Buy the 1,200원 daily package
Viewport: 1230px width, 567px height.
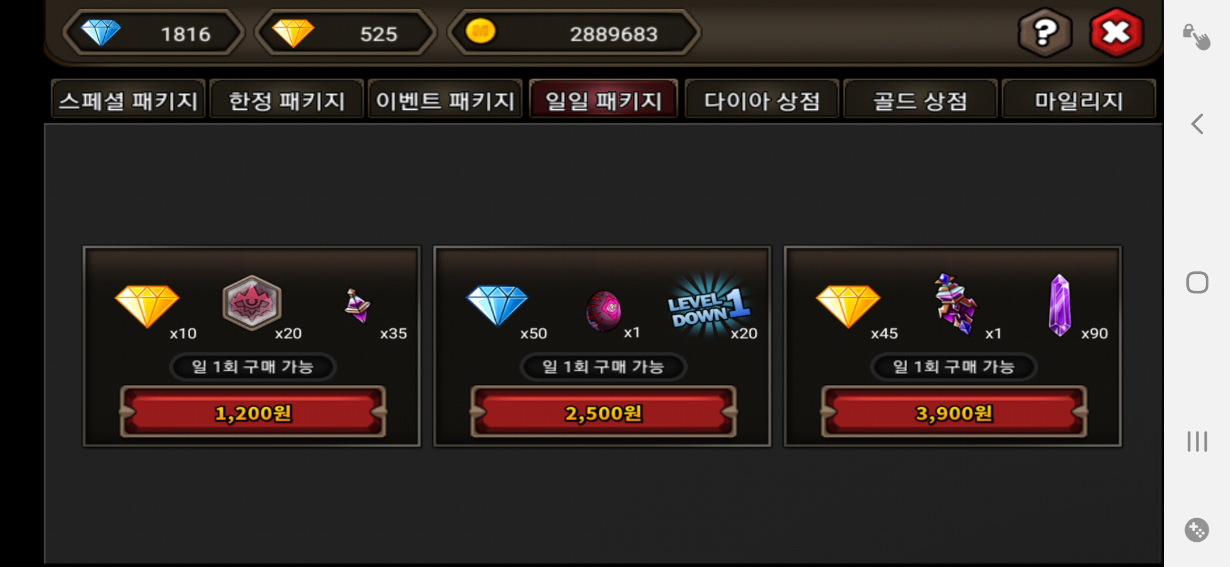(x=253, y=413)
